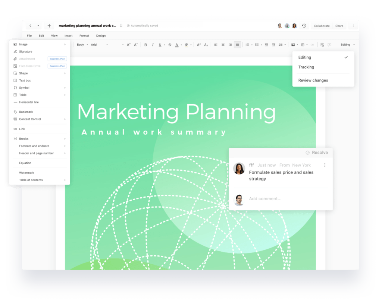Create a new document with plus icon
Screen dimensions: 382x306
pos(49,26)
